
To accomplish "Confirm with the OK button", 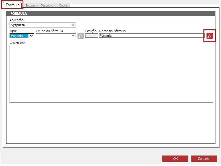I will pyautogui.click(x=175, y=159).
